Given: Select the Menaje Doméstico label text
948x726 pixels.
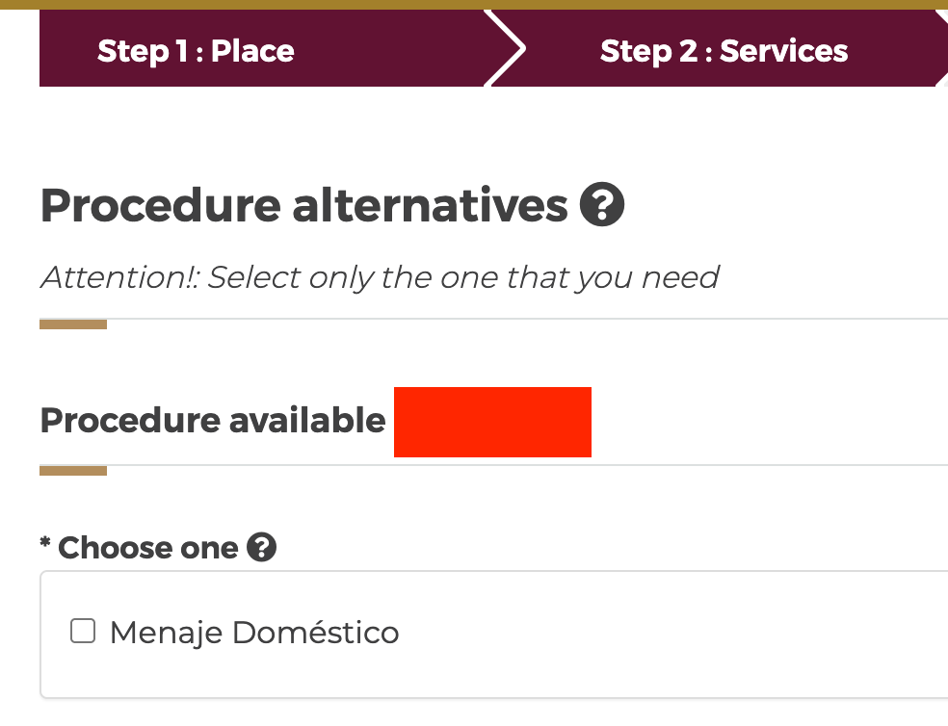Looking at the screenshot, I should [254, 633].
